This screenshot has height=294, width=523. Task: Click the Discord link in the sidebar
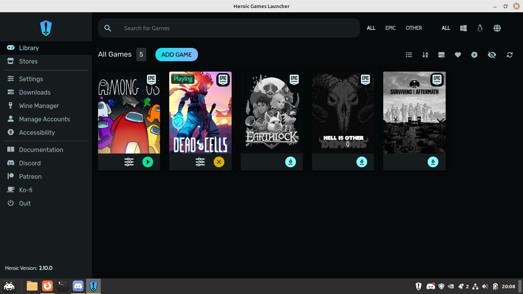(x=46, y=163)
